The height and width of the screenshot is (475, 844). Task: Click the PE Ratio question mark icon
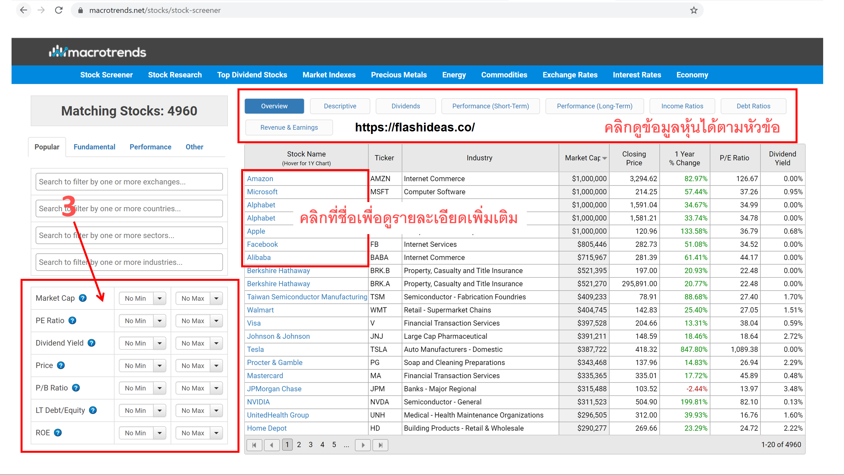coord(72,321)
